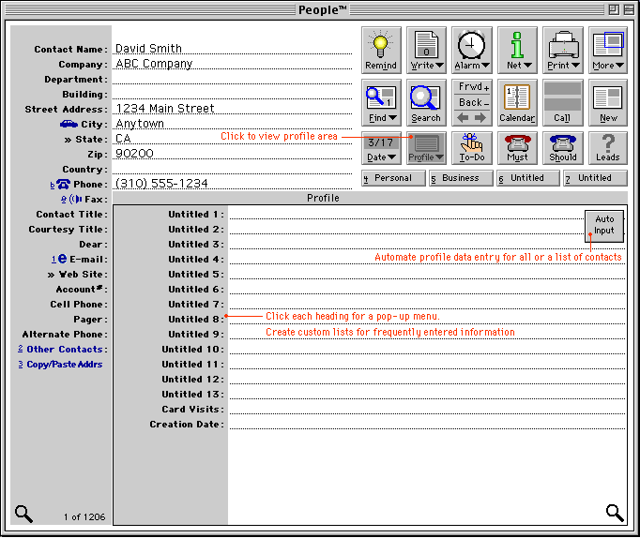Click the Department input field
Viewport: 640px width, 538px height.
pyautogui.click(x=232, y=80)
